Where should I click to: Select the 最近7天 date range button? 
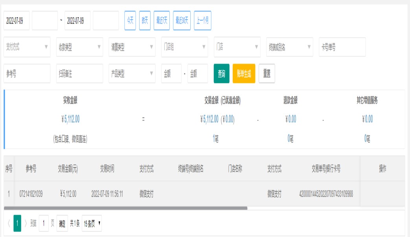162,21
